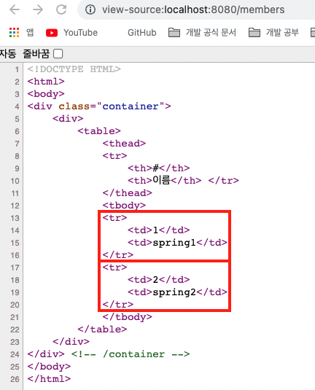
Task: Open the YouTube bookmark icon
Action: (52, 33)
